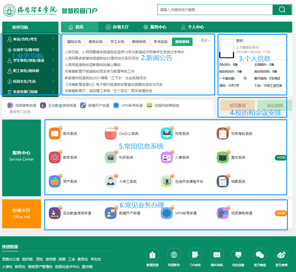Click the magnifier search button
This screenshot has height=272, width=296.
click(x=282, y=10)
